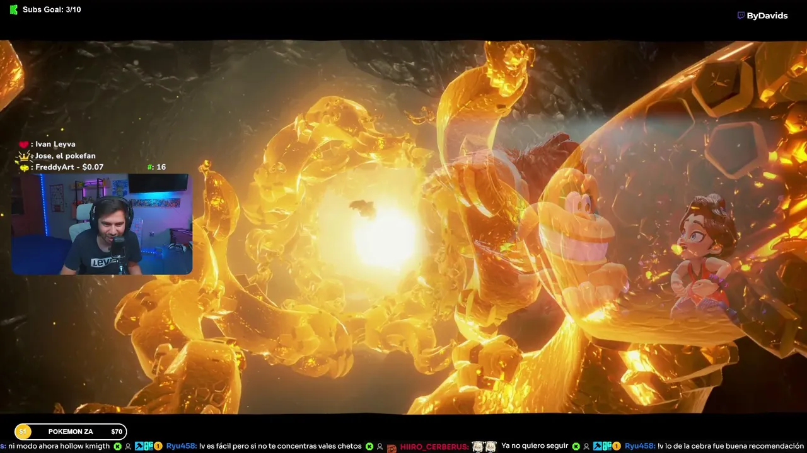This screenshot has width=807, height=453.
Task: Click the 'Subs Goal: 3/10' text
Action: (52, 9)
